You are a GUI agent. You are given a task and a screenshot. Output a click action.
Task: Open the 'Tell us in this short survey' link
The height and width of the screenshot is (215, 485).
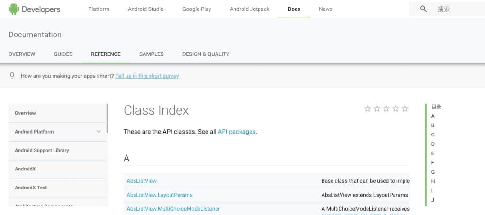tap(147, 76)
